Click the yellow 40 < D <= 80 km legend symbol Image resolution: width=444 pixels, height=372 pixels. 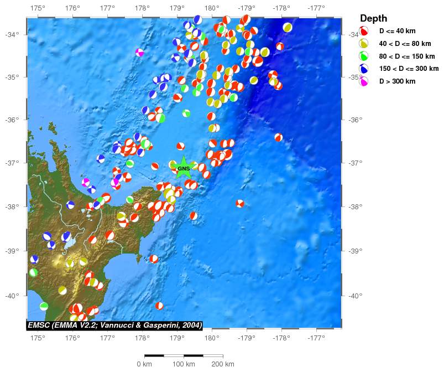(x=364, y=44)
